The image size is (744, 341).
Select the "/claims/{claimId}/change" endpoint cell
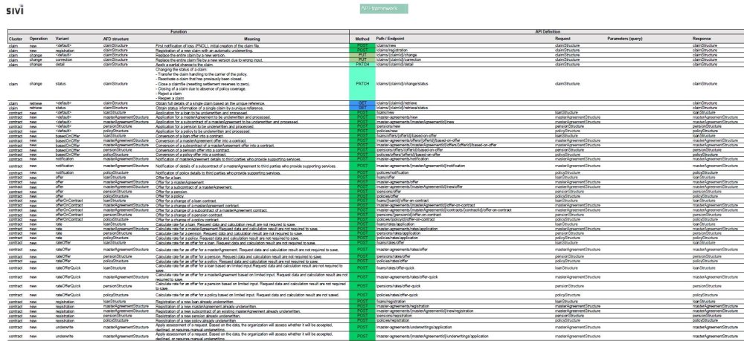[464, 55]
